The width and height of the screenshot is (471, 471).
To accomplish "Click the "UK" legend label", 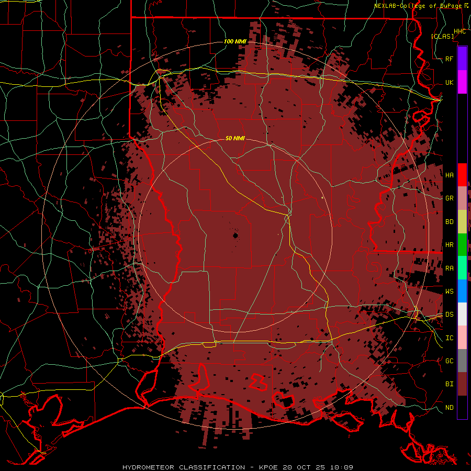I will click(450, 82).
